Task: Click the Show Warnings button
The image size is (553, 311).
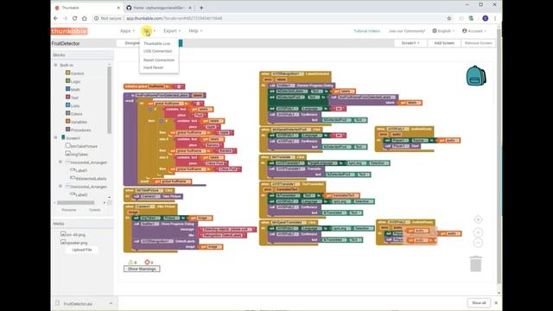Action: 142,269
